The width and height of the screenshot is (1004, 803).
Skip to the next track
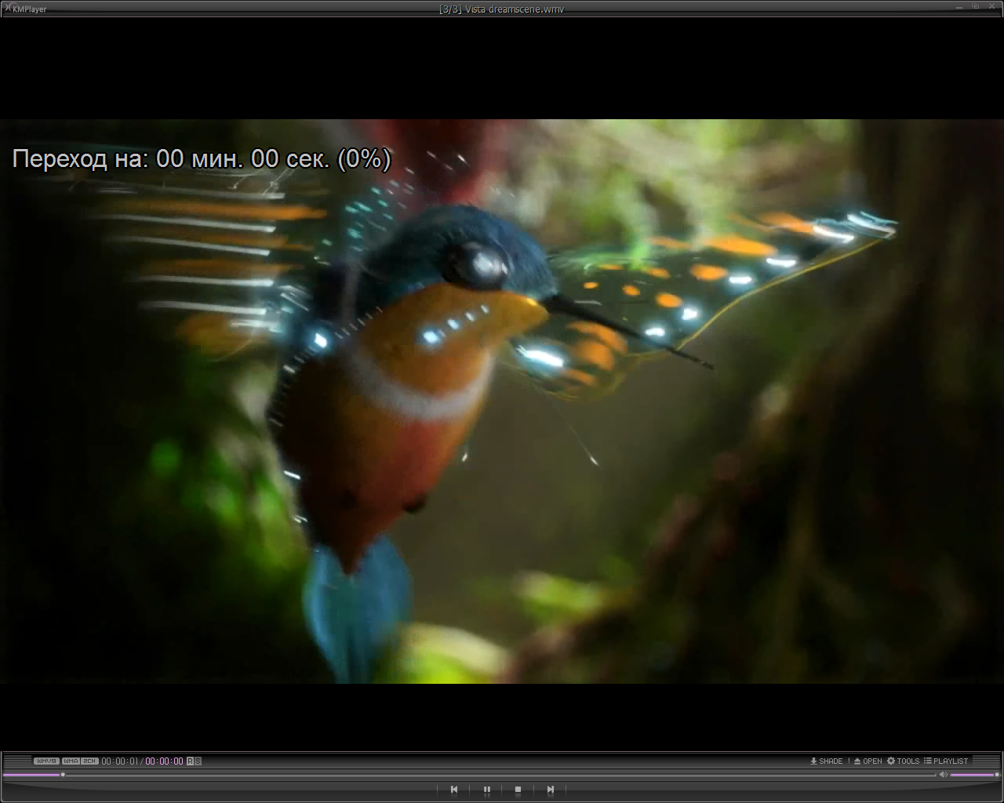point(551,790)
